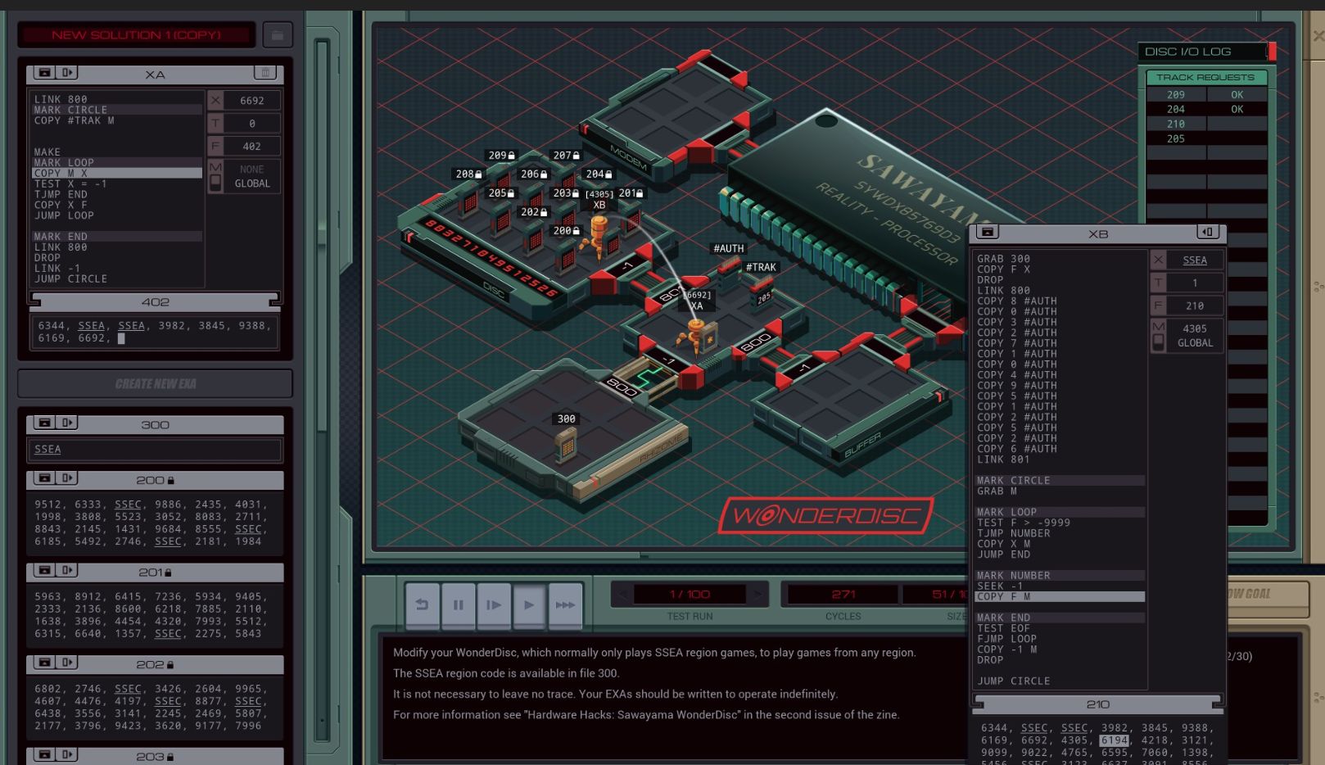This screenshot has width=1325, height=765.
Task: Click the play run button
Action: tap(529, 605)
